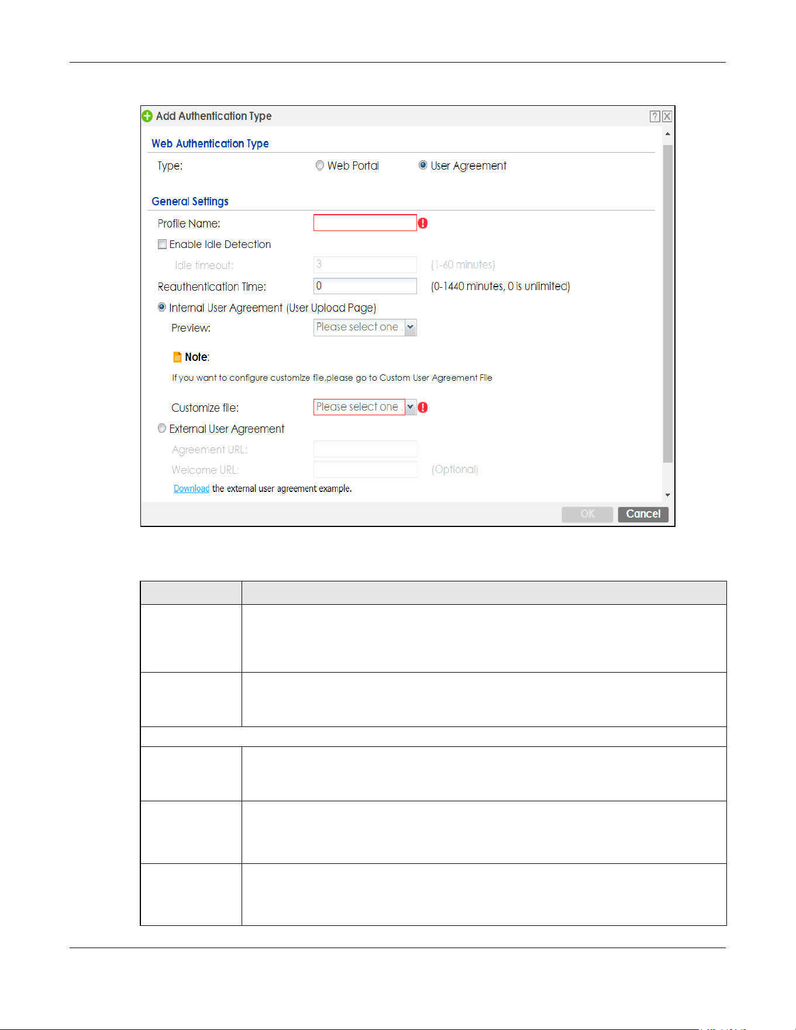796x1030 pixels.
Task: Click the Agreement URL input field
Action: tap(365, 449)
